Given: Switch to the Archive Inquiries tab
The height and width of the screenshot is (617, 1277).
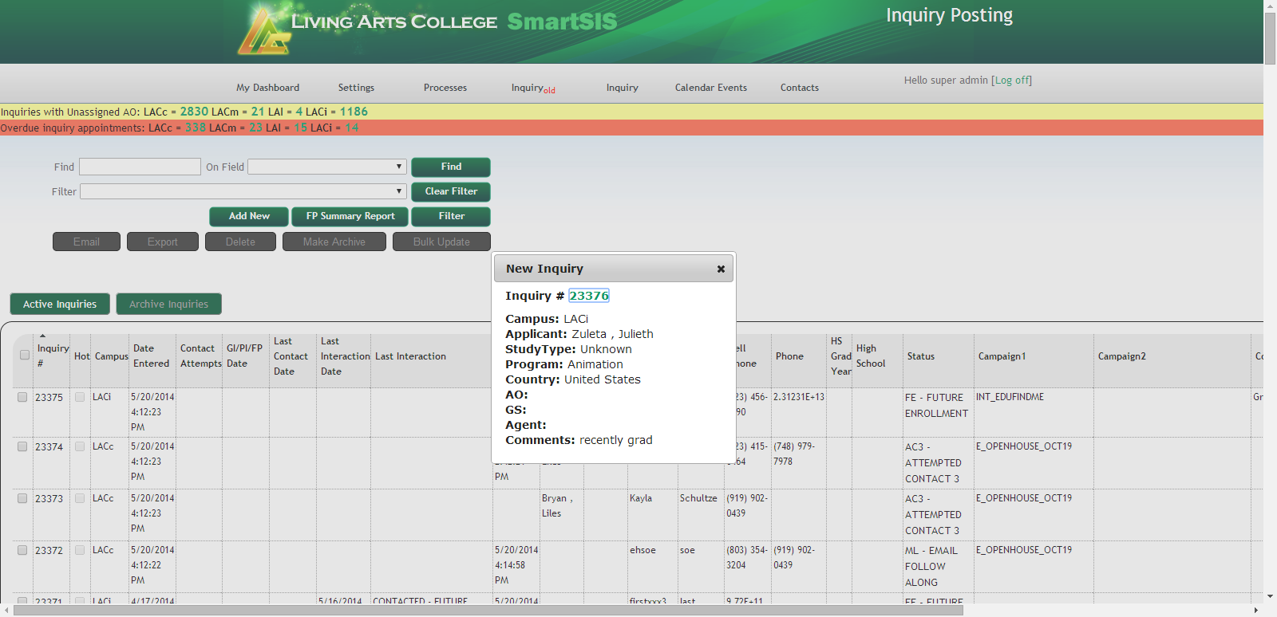Looking at the screenshot, I should [x=168, y=304].
